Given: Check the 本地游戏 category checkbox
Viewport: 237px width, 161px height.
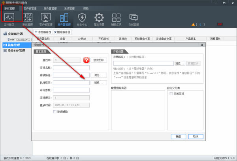Looking at the screenshot, I should click(x=171, y=94).
